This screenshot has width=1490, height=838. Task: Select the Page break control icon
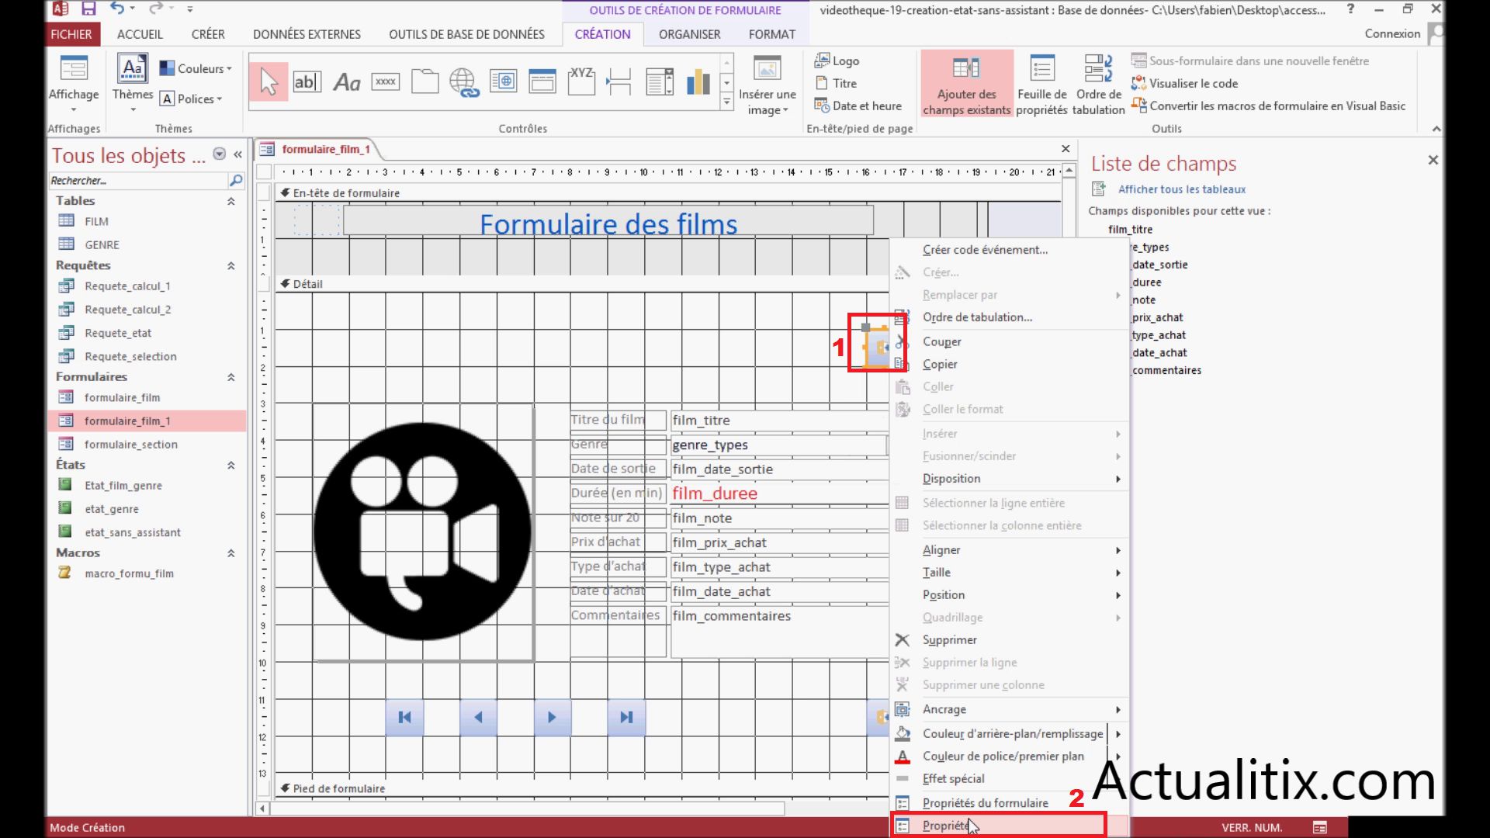click(619, 81)
